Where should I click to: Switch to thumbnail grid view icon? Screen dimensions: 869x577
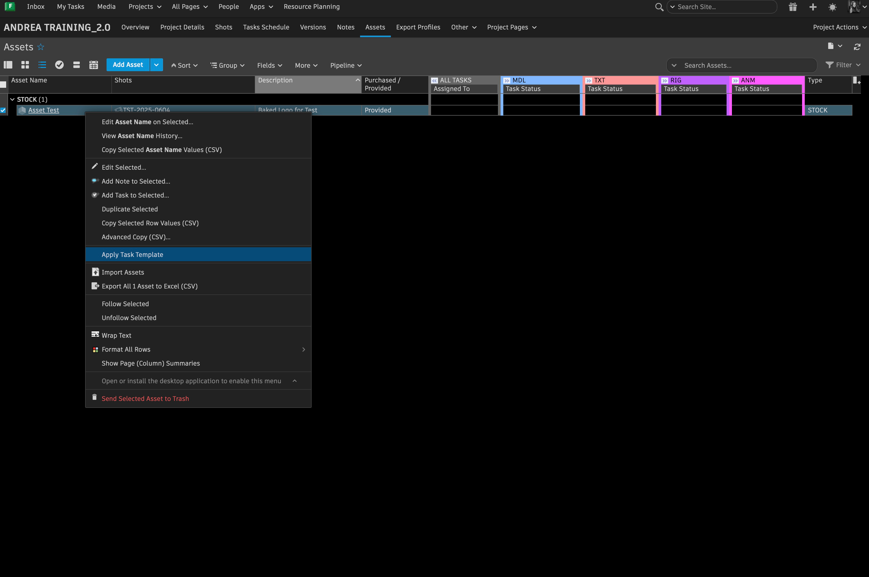pyautogui.click(x=25, y=65)
